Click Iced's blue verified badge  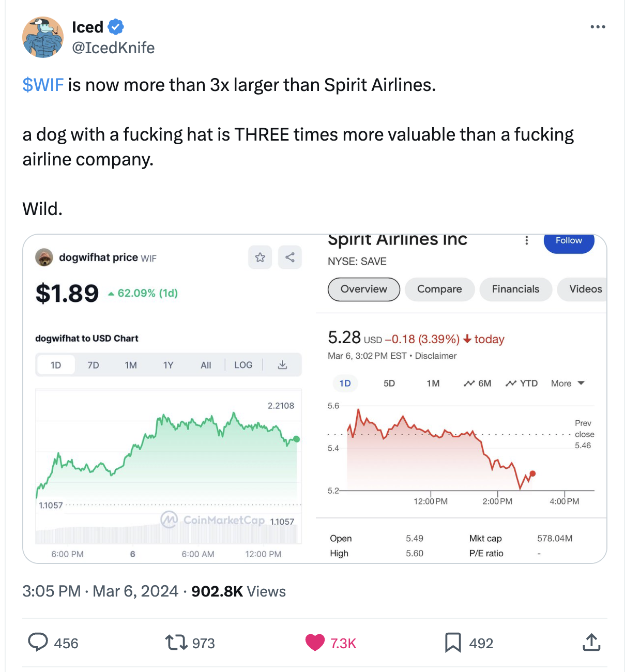[x=116, y=27]
